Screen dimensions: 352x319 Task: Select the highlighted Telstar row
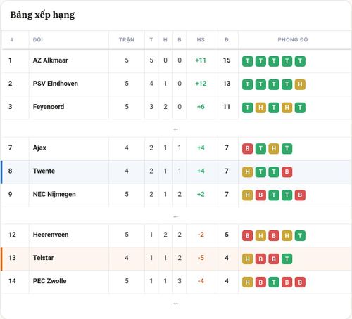pos(176,259)
